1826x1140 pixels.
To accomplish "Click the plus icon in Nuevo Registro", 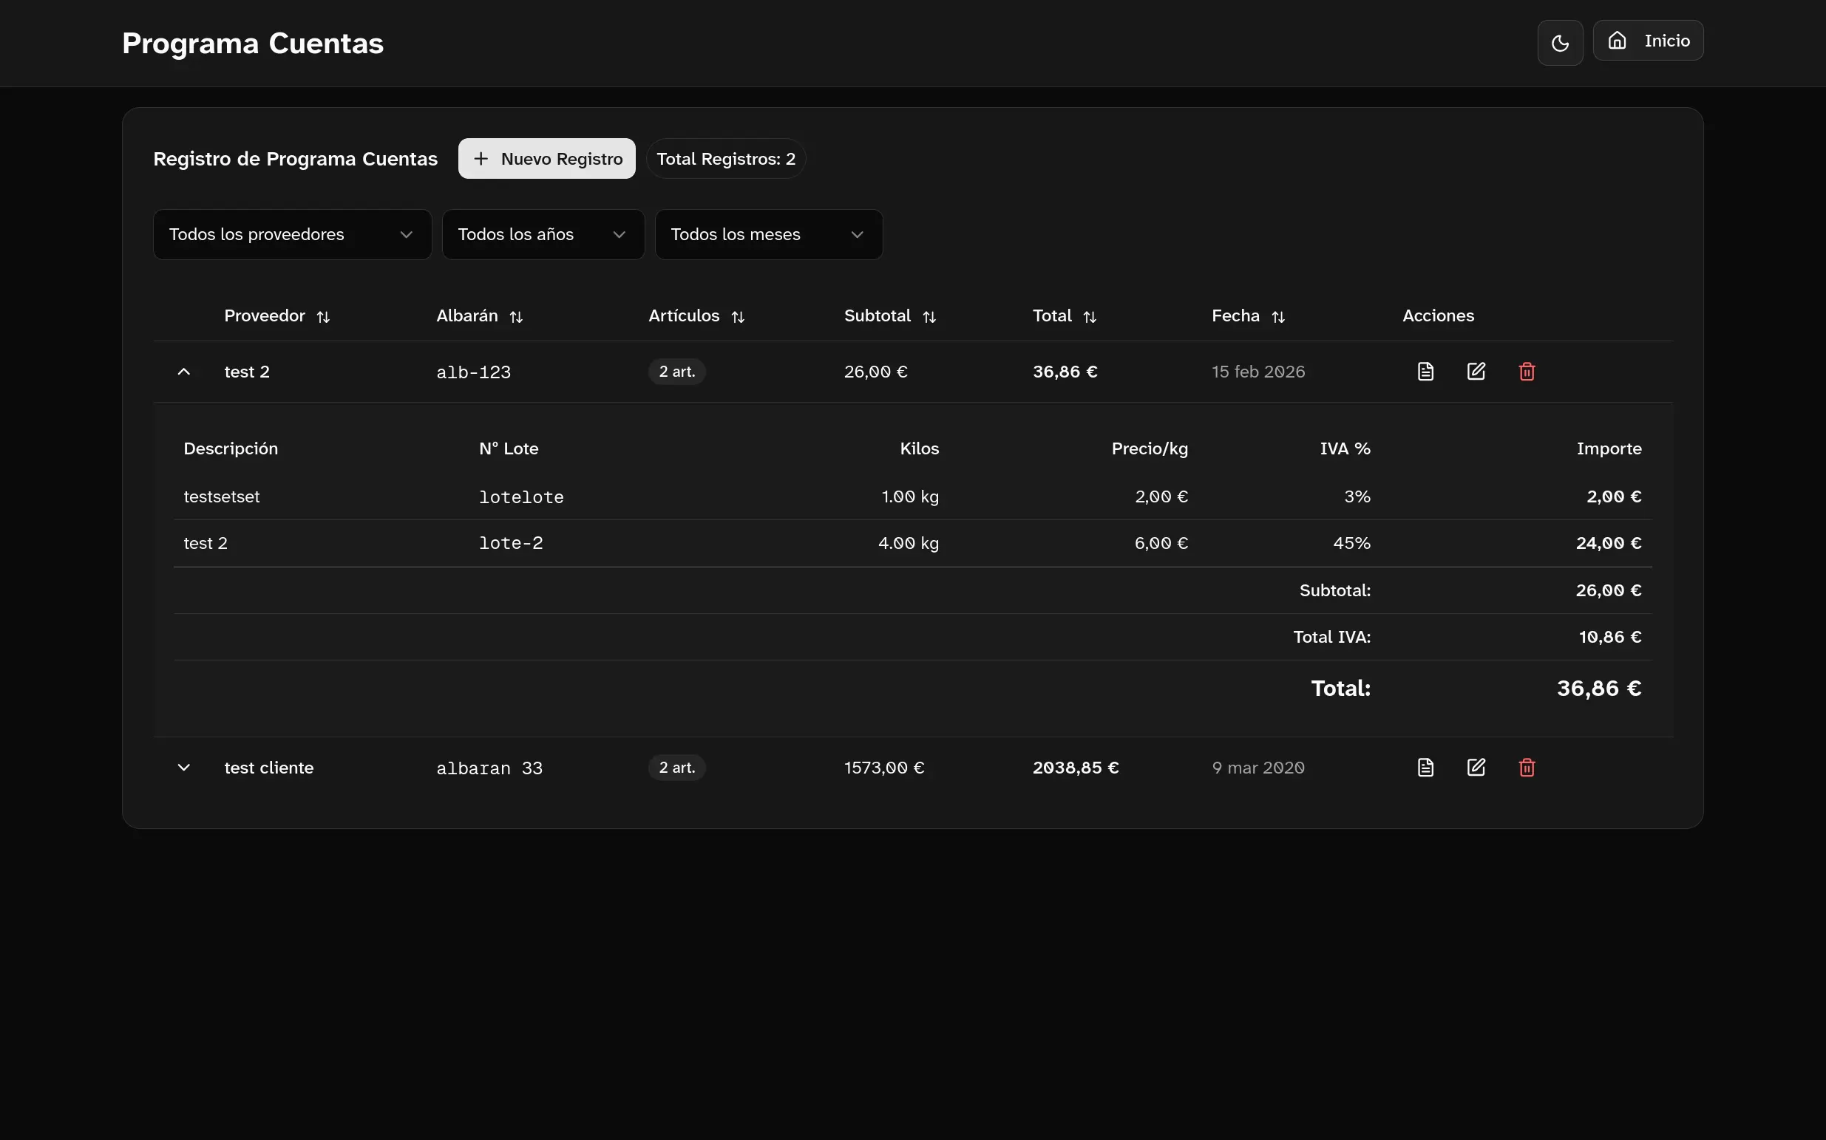I will pos(481,158).
